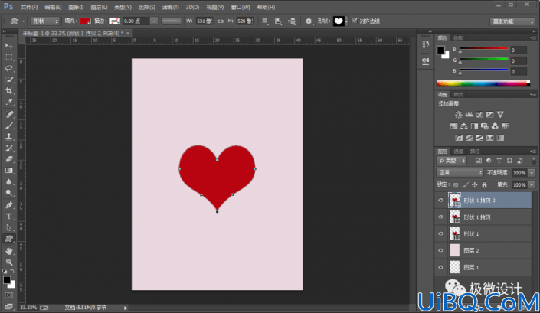Open path operations in options bar
This screenshot has height=313, width=540.
coord(265,21)
